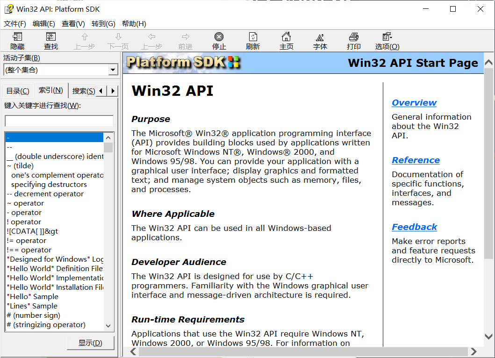Click the 查找 (Locate) toolbar icon
Image resolution: width=495 pixels, height=358 pixels.
point(51,41)
